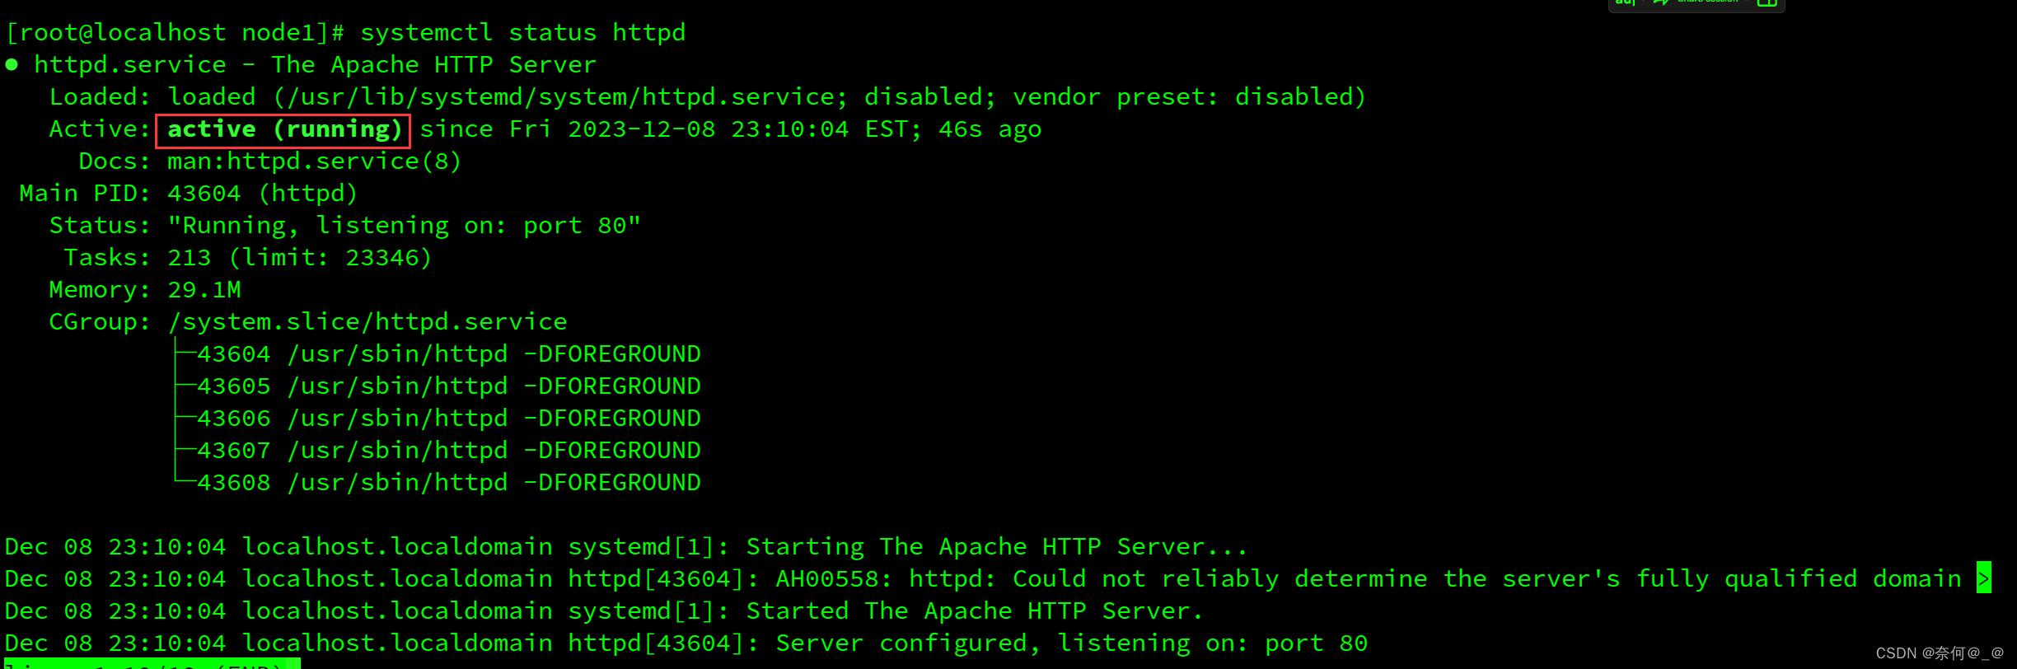2017x669 pixels.
Task: Click the [root@localhost node1]# prompt
Action: pos(175,33)
